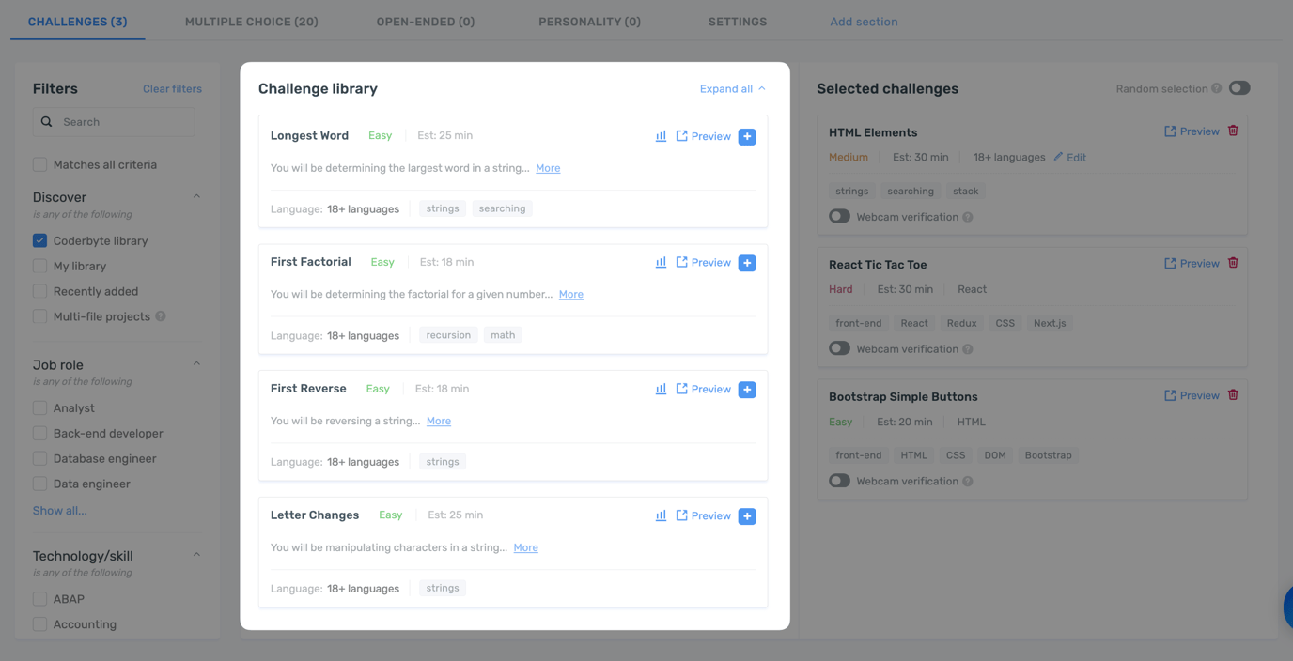Screen dimensions: 1293x661
Task: Add Longest Word challenge with plus icon
Action: tap(747, 137)
